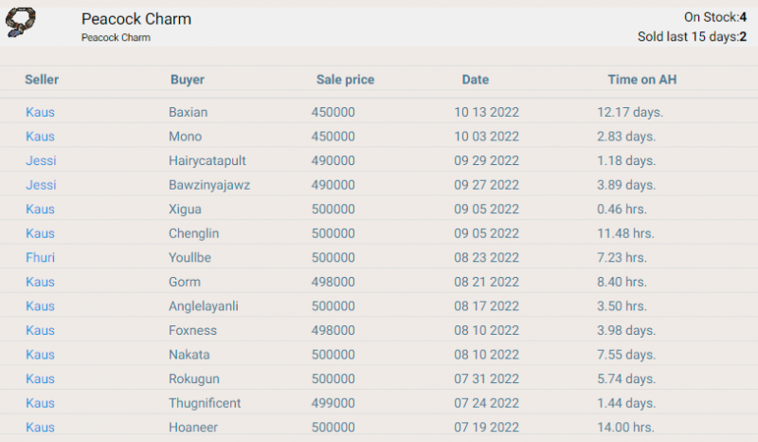
Task: Click the Peacock Charm item icon
Action: [20, 22]
